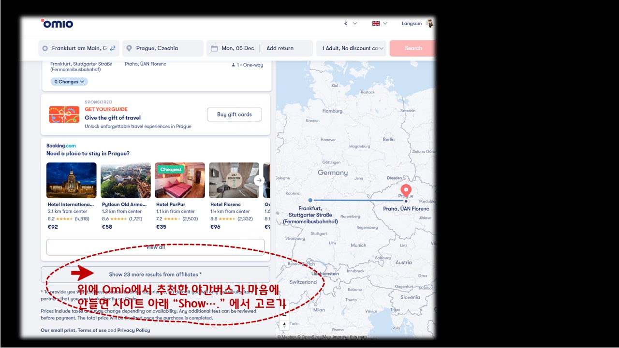Select the €35 hotel price
The height and width of the screenshot is (348, 619).
tap(161, 227)
